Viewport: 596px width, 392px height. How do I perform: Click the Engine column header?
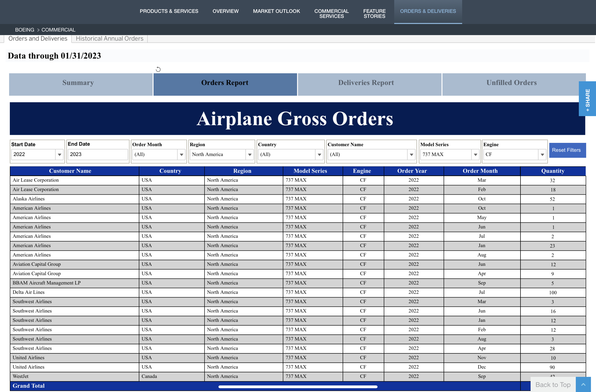coord(363,171)
